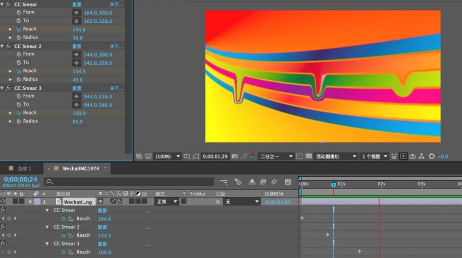Click the timeline current time 0;00;00;24
462x258 pixels.
point(21,179)
